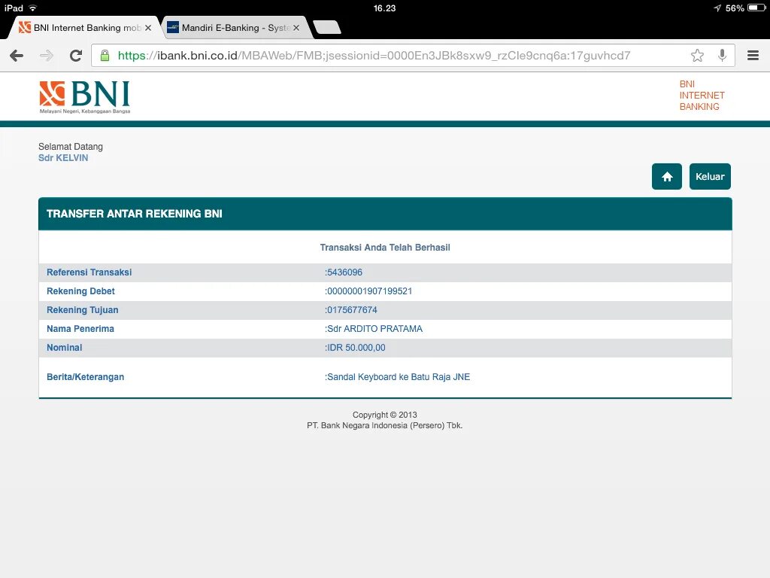Viewport: 770px width, 578px height.
Task: Click the Rekening Tujuan label
Action: 83,310
